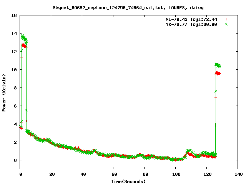
Task: Click the Time(Seconds) axis label
Action: click(x=128, y=182)
